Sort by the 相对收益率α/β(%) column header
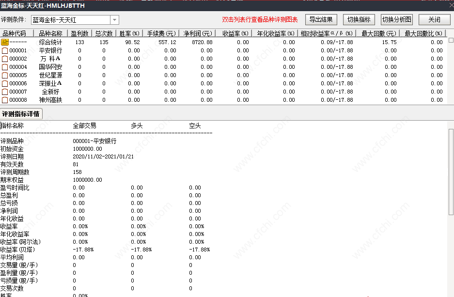This screenshot has width=454, height=297. [x=328, y=33]
